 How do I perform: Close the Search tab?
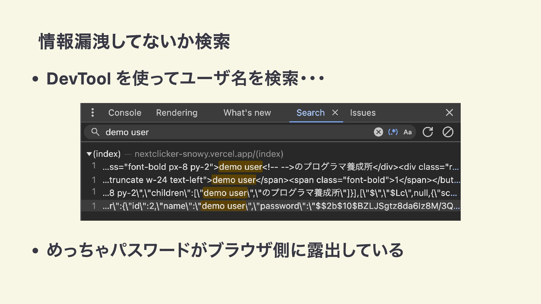[335, 113]
